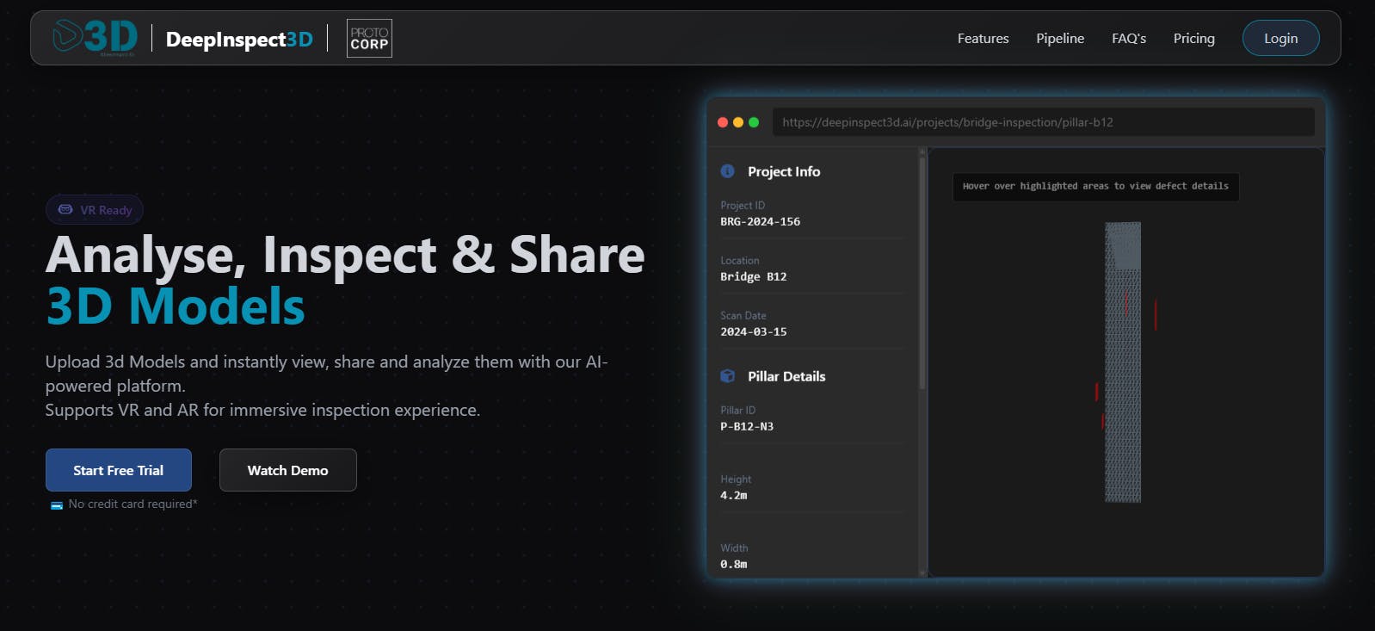Click the credit card icon below trial button

(x=57, y=505)
